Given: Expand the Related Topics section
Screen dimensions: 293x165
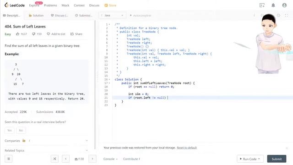Looking at the screenshot, I should pyautogui.click(x=87, y=150).
